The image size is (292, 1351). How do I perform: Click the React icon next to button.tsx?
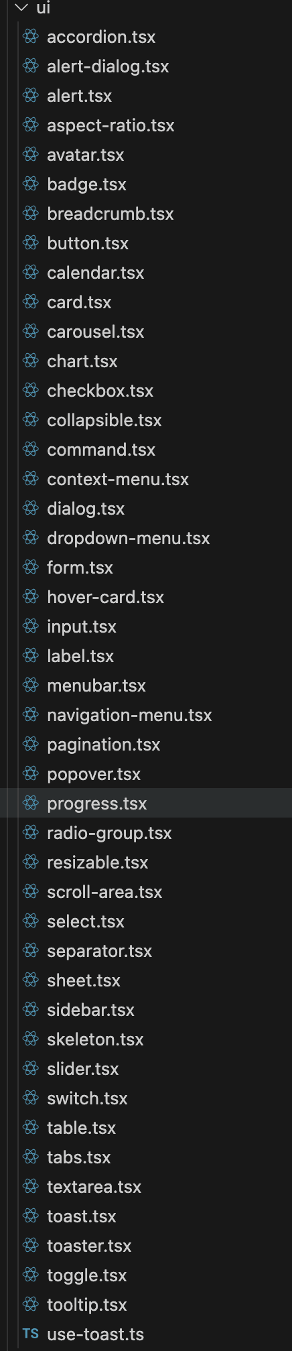31,243
